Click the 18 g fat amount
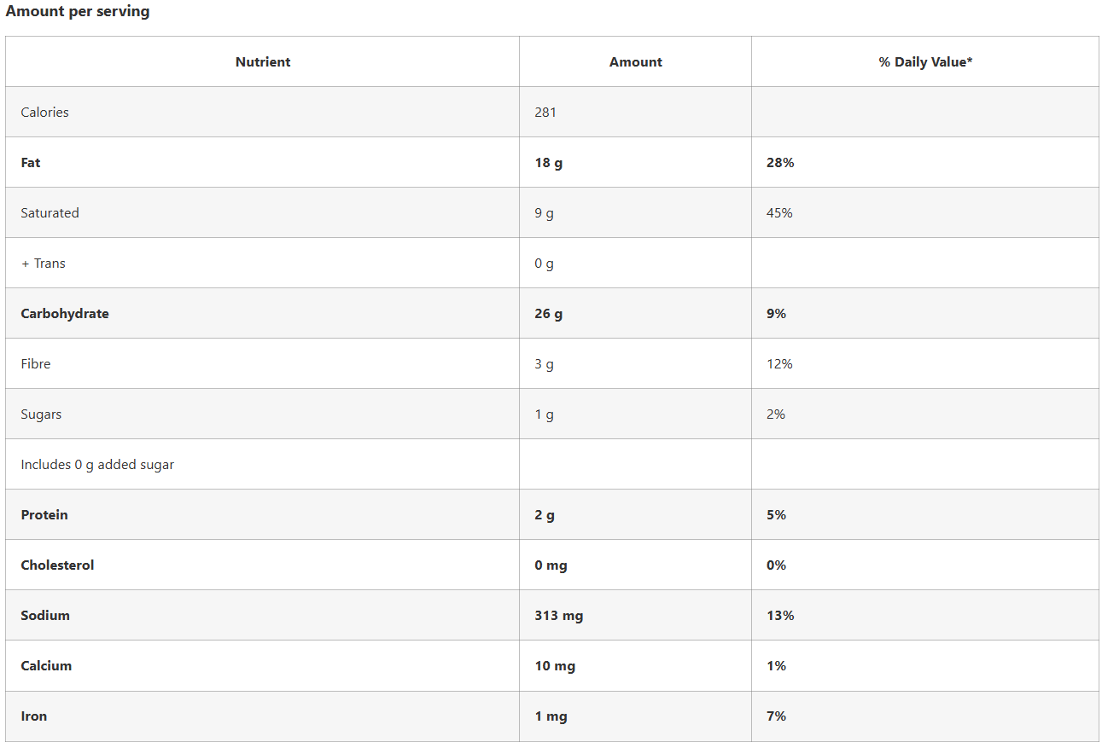This screenshot has width=1102, height=742. [x=549, y=163]
